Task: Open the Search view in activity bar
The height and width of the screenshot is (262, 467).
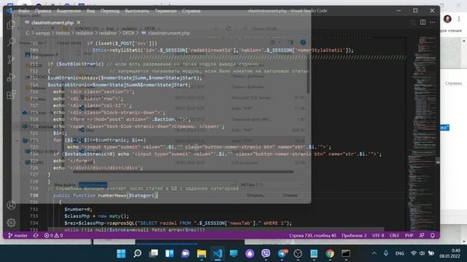Action: pyautogui.click(x=11, y=42)
